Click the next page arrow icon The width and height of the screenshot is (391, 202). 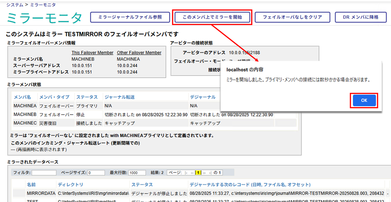click(204, 173)
